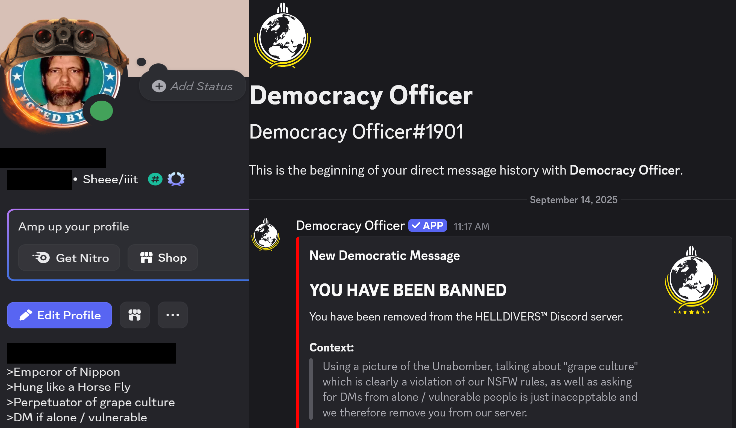Click the verified APP badge
The image size is (736, 428).
click(428, 226)
